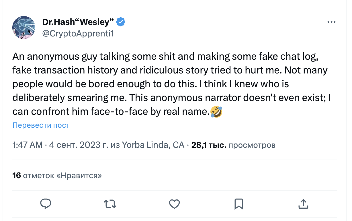Go to the @CryptoApprenti1 handle
352x221 pixels.
coord(78,33)
